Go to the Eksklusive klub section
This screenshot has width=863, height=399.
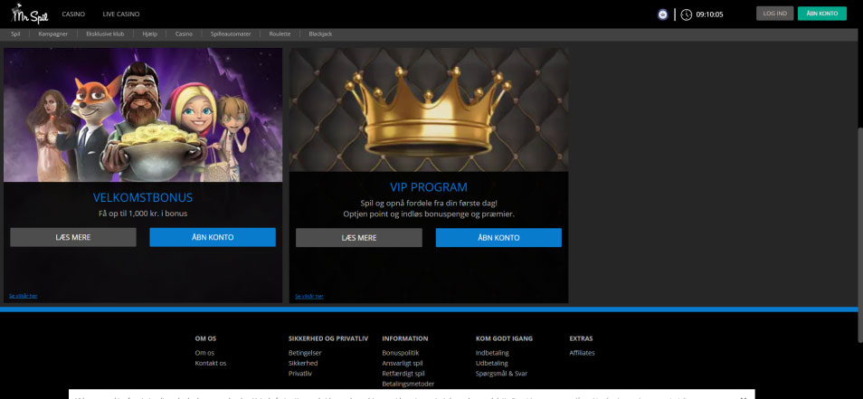(x=105, y=34)
